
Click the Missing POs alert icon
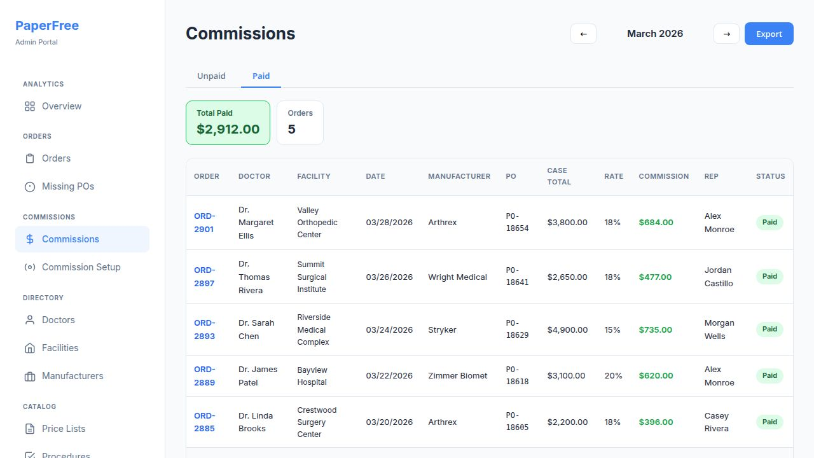(30, 186)
